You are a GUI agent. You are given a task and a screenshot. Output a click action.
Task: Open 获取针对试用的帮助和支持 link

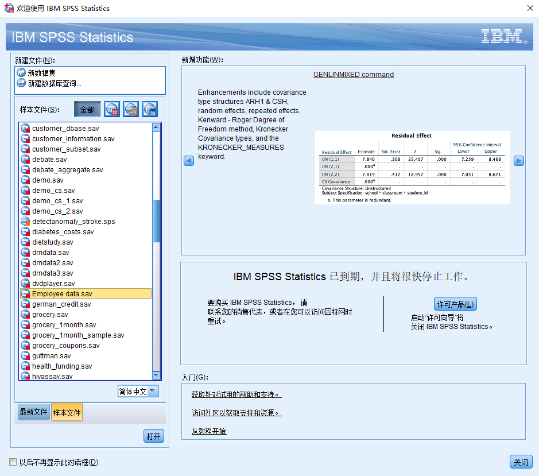pos(236,394)
